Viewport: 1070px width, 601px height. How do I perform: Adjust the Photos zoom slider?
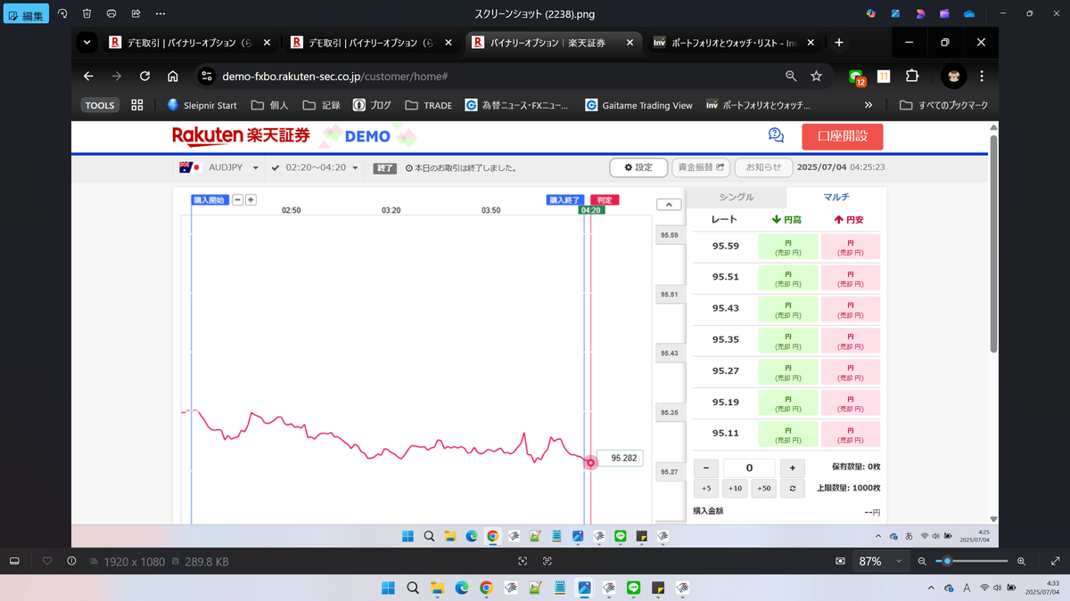coord(972,561)
